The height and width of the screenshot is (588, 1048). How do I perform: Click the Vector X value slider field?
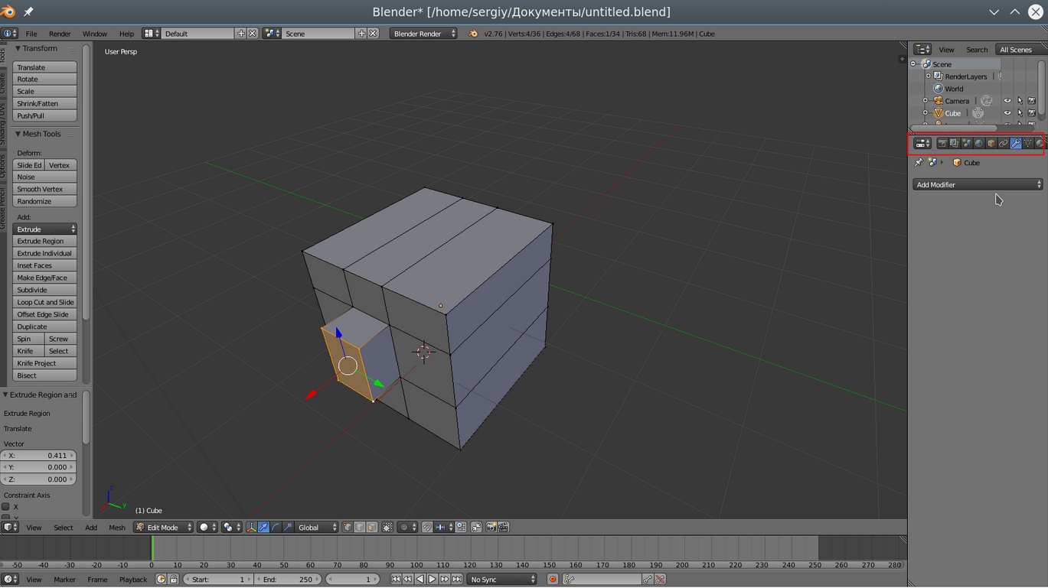point(38,456)
